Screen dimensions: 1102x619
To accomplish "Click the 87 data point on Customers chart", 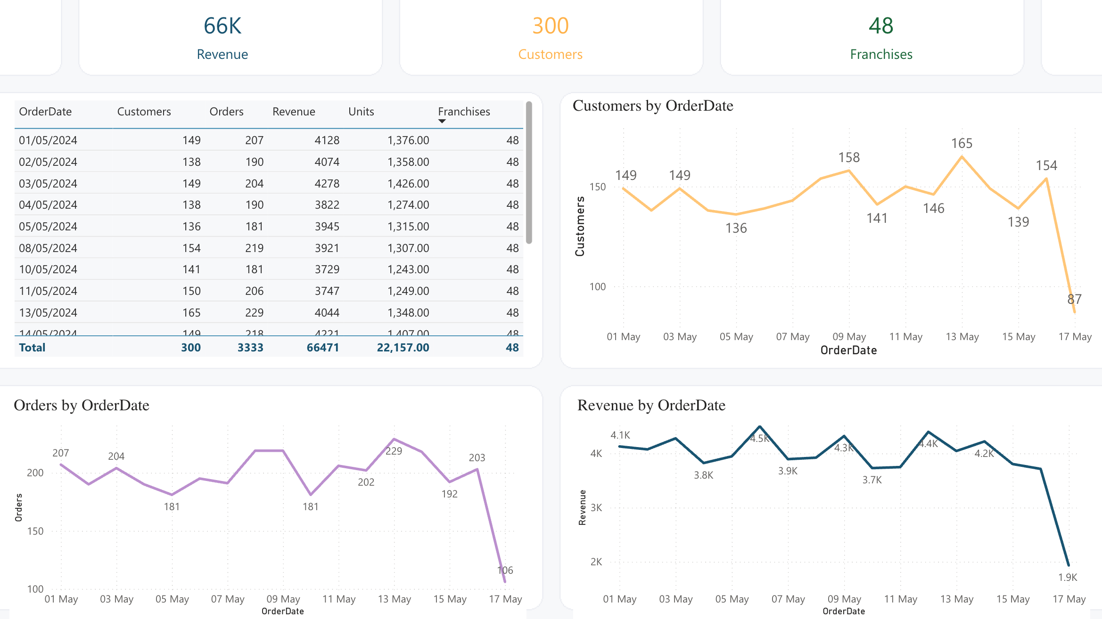I will pyautogui.click(x=1074, y=311).
